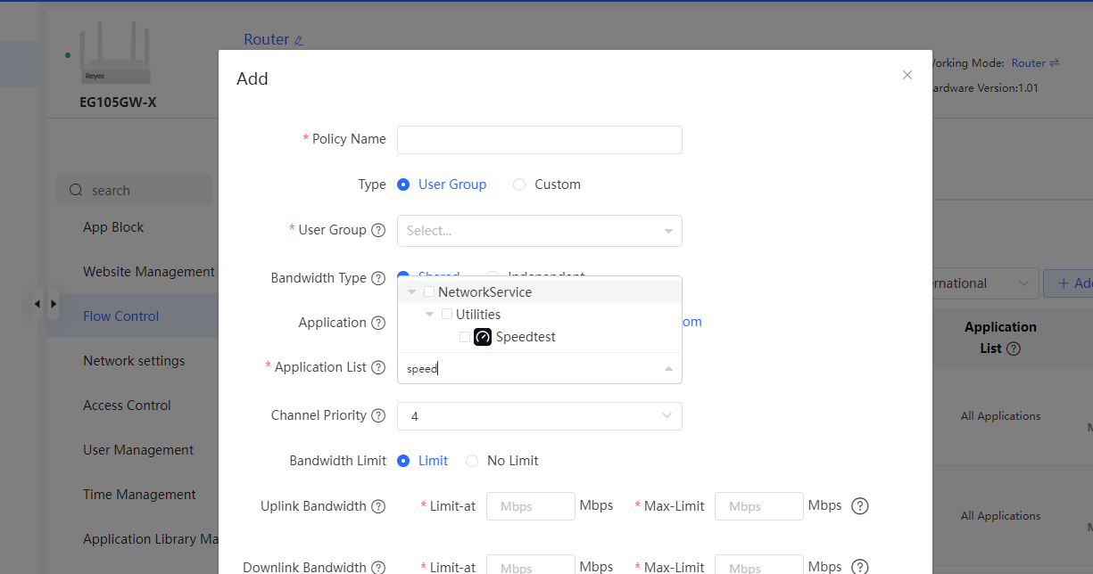Open Access Control in sidebar
This screenshot has height=574, width=1093.
(x=127, y=406)
